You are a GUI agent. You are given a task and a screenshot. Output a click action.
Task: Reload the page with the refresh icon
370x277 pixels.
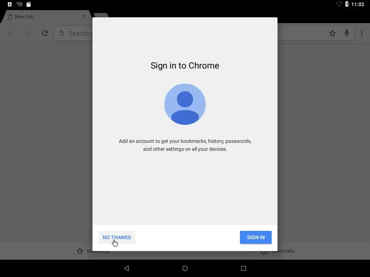[x=45, y=33]
